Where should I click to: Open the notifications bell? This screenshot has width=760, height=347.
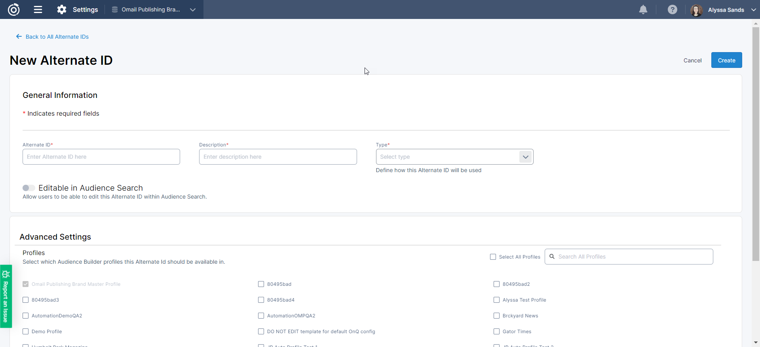[x=643, y=9]
